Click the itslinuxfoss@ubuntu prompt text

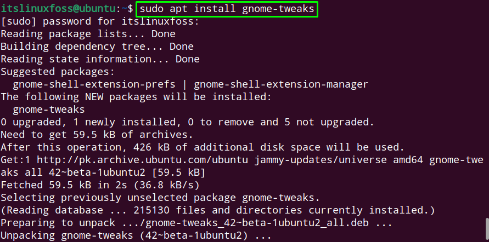[58, 9]
